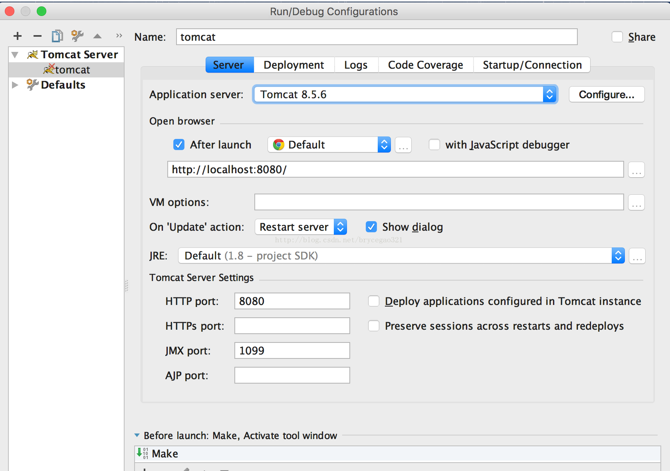Click expand button next to VM options
Image resolution: width=670 pixels, height=471 pixels.
(x=636, y=202)
